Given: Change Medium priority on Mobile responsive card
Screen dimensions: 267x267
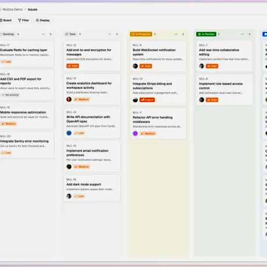Looking at the screenshot, I should coord(9,124).
